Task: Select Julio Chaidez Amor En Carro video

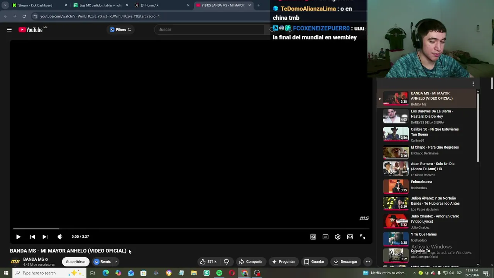Action: tap(426, 222)
